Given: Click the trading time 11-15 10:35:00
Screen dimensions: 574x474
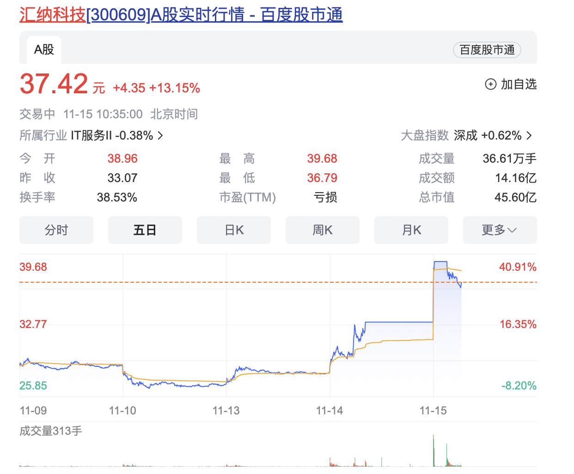Looking at the screenshot, I should pyautogui.click(x=103, y=114).
